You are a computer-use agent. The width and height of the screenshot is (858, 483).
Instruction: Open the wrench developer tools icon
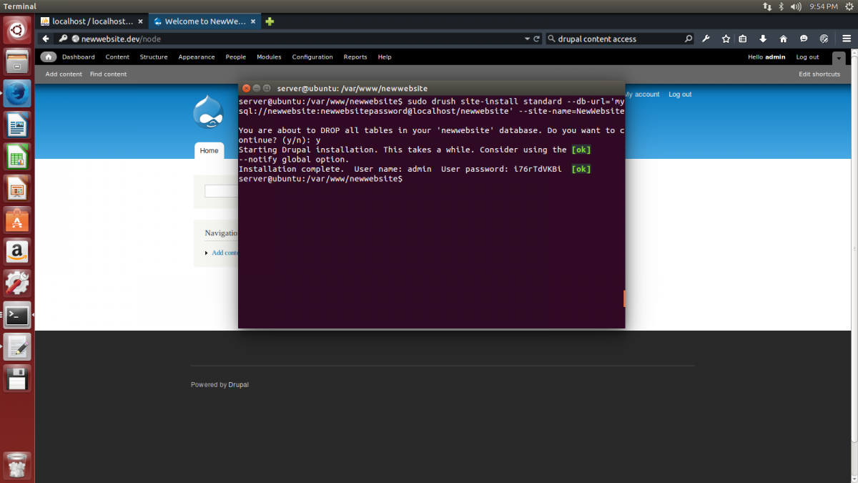(706, 39)
